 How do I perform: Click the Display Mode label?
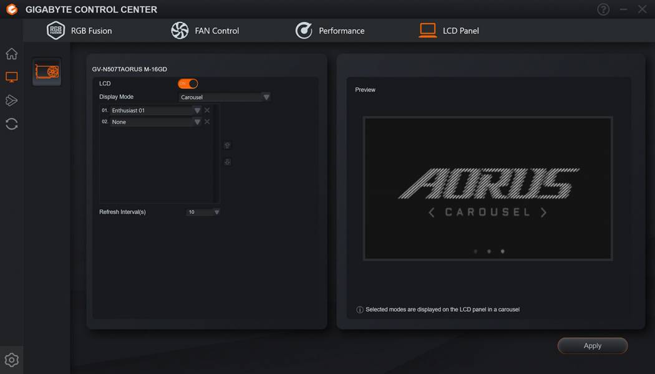[116, 97]
